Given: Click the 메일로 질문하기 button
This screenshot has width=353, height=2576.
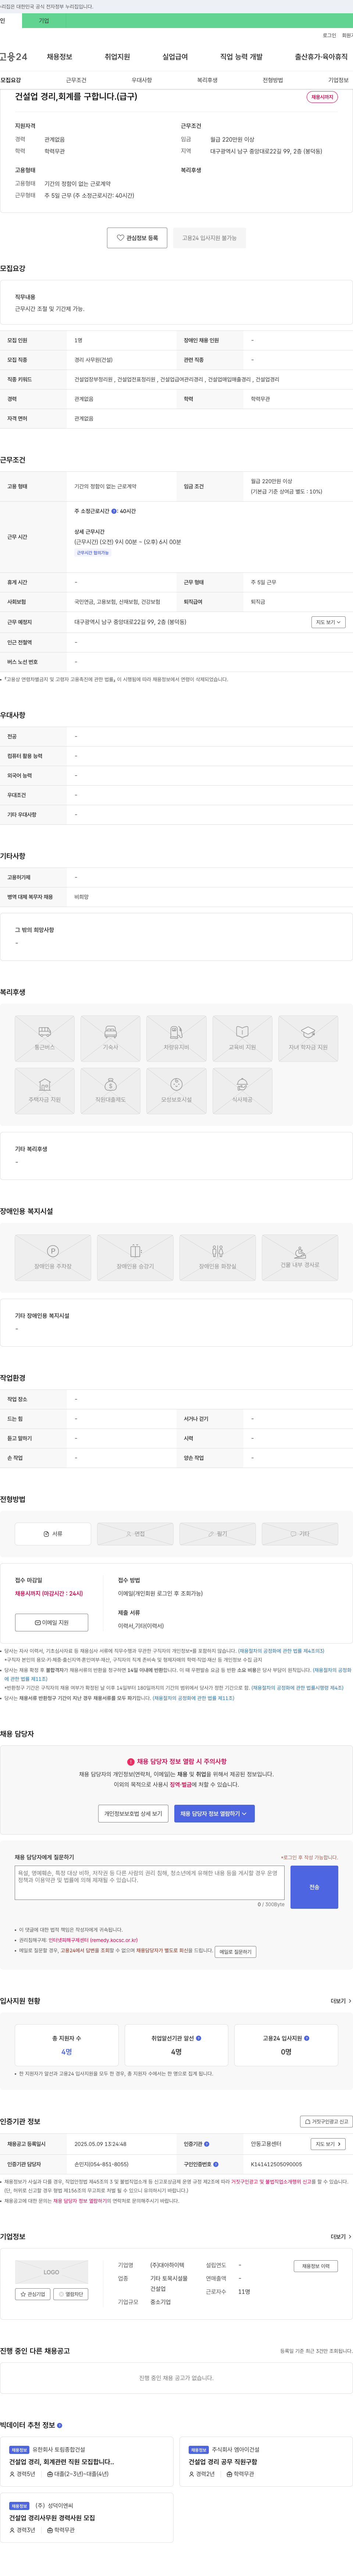Looking at the screenshot, I should click(x=235, y=1951).
